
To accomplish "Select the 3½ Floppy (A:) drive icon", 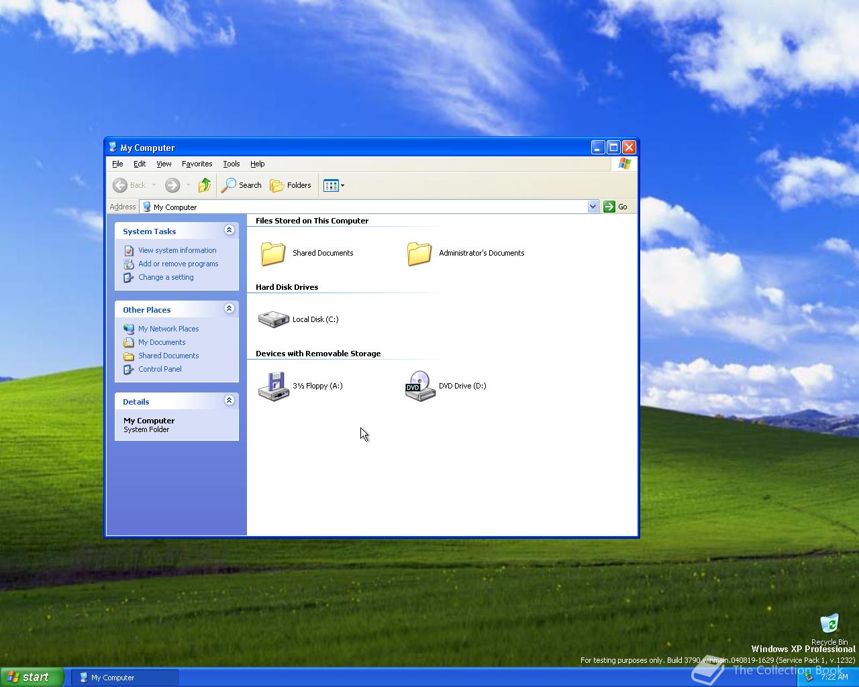I will tap(274, 386).
